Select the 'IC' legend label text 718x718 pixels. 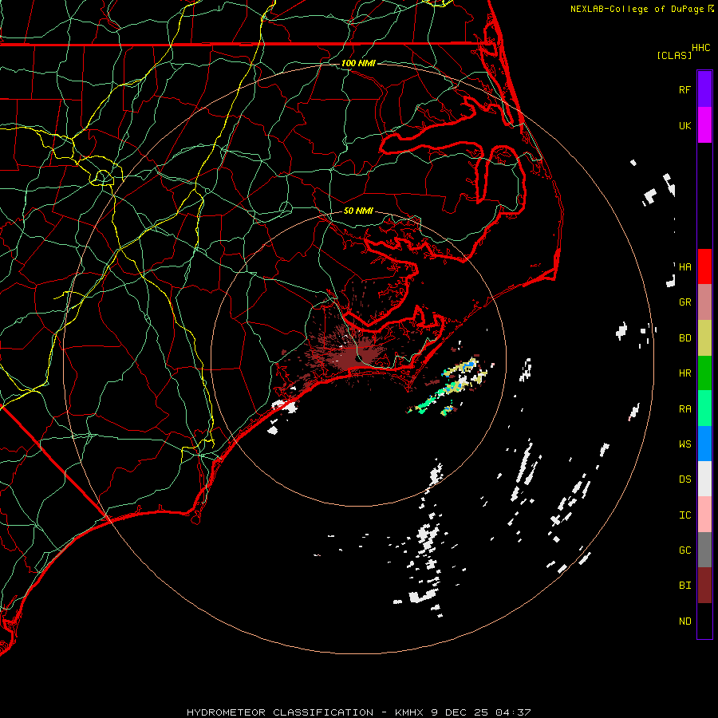[x=684, y=515]
